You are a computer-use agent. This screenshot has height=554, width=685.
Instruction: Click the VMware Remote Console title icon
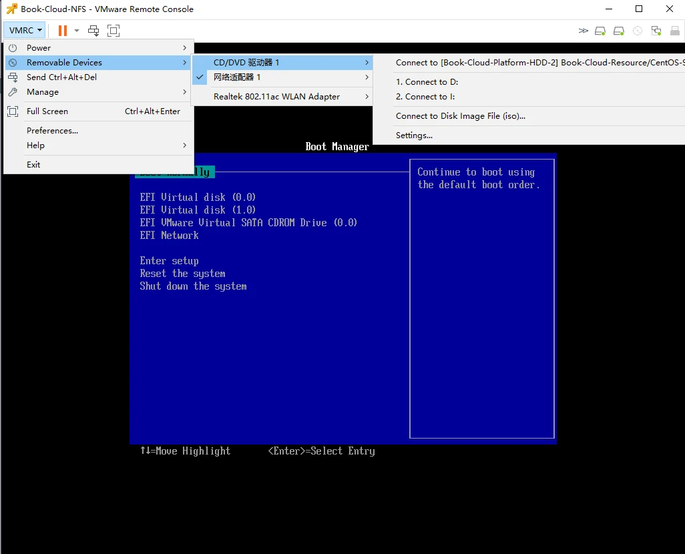12,9
